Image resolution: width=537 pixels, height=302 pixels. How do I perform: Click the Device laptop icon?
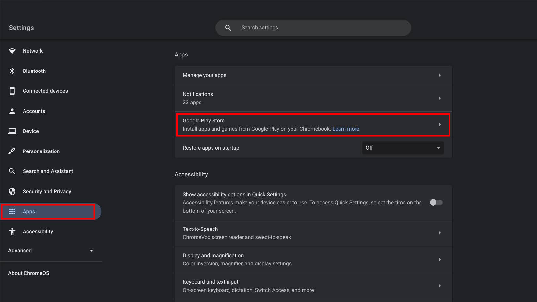(12, 131)
